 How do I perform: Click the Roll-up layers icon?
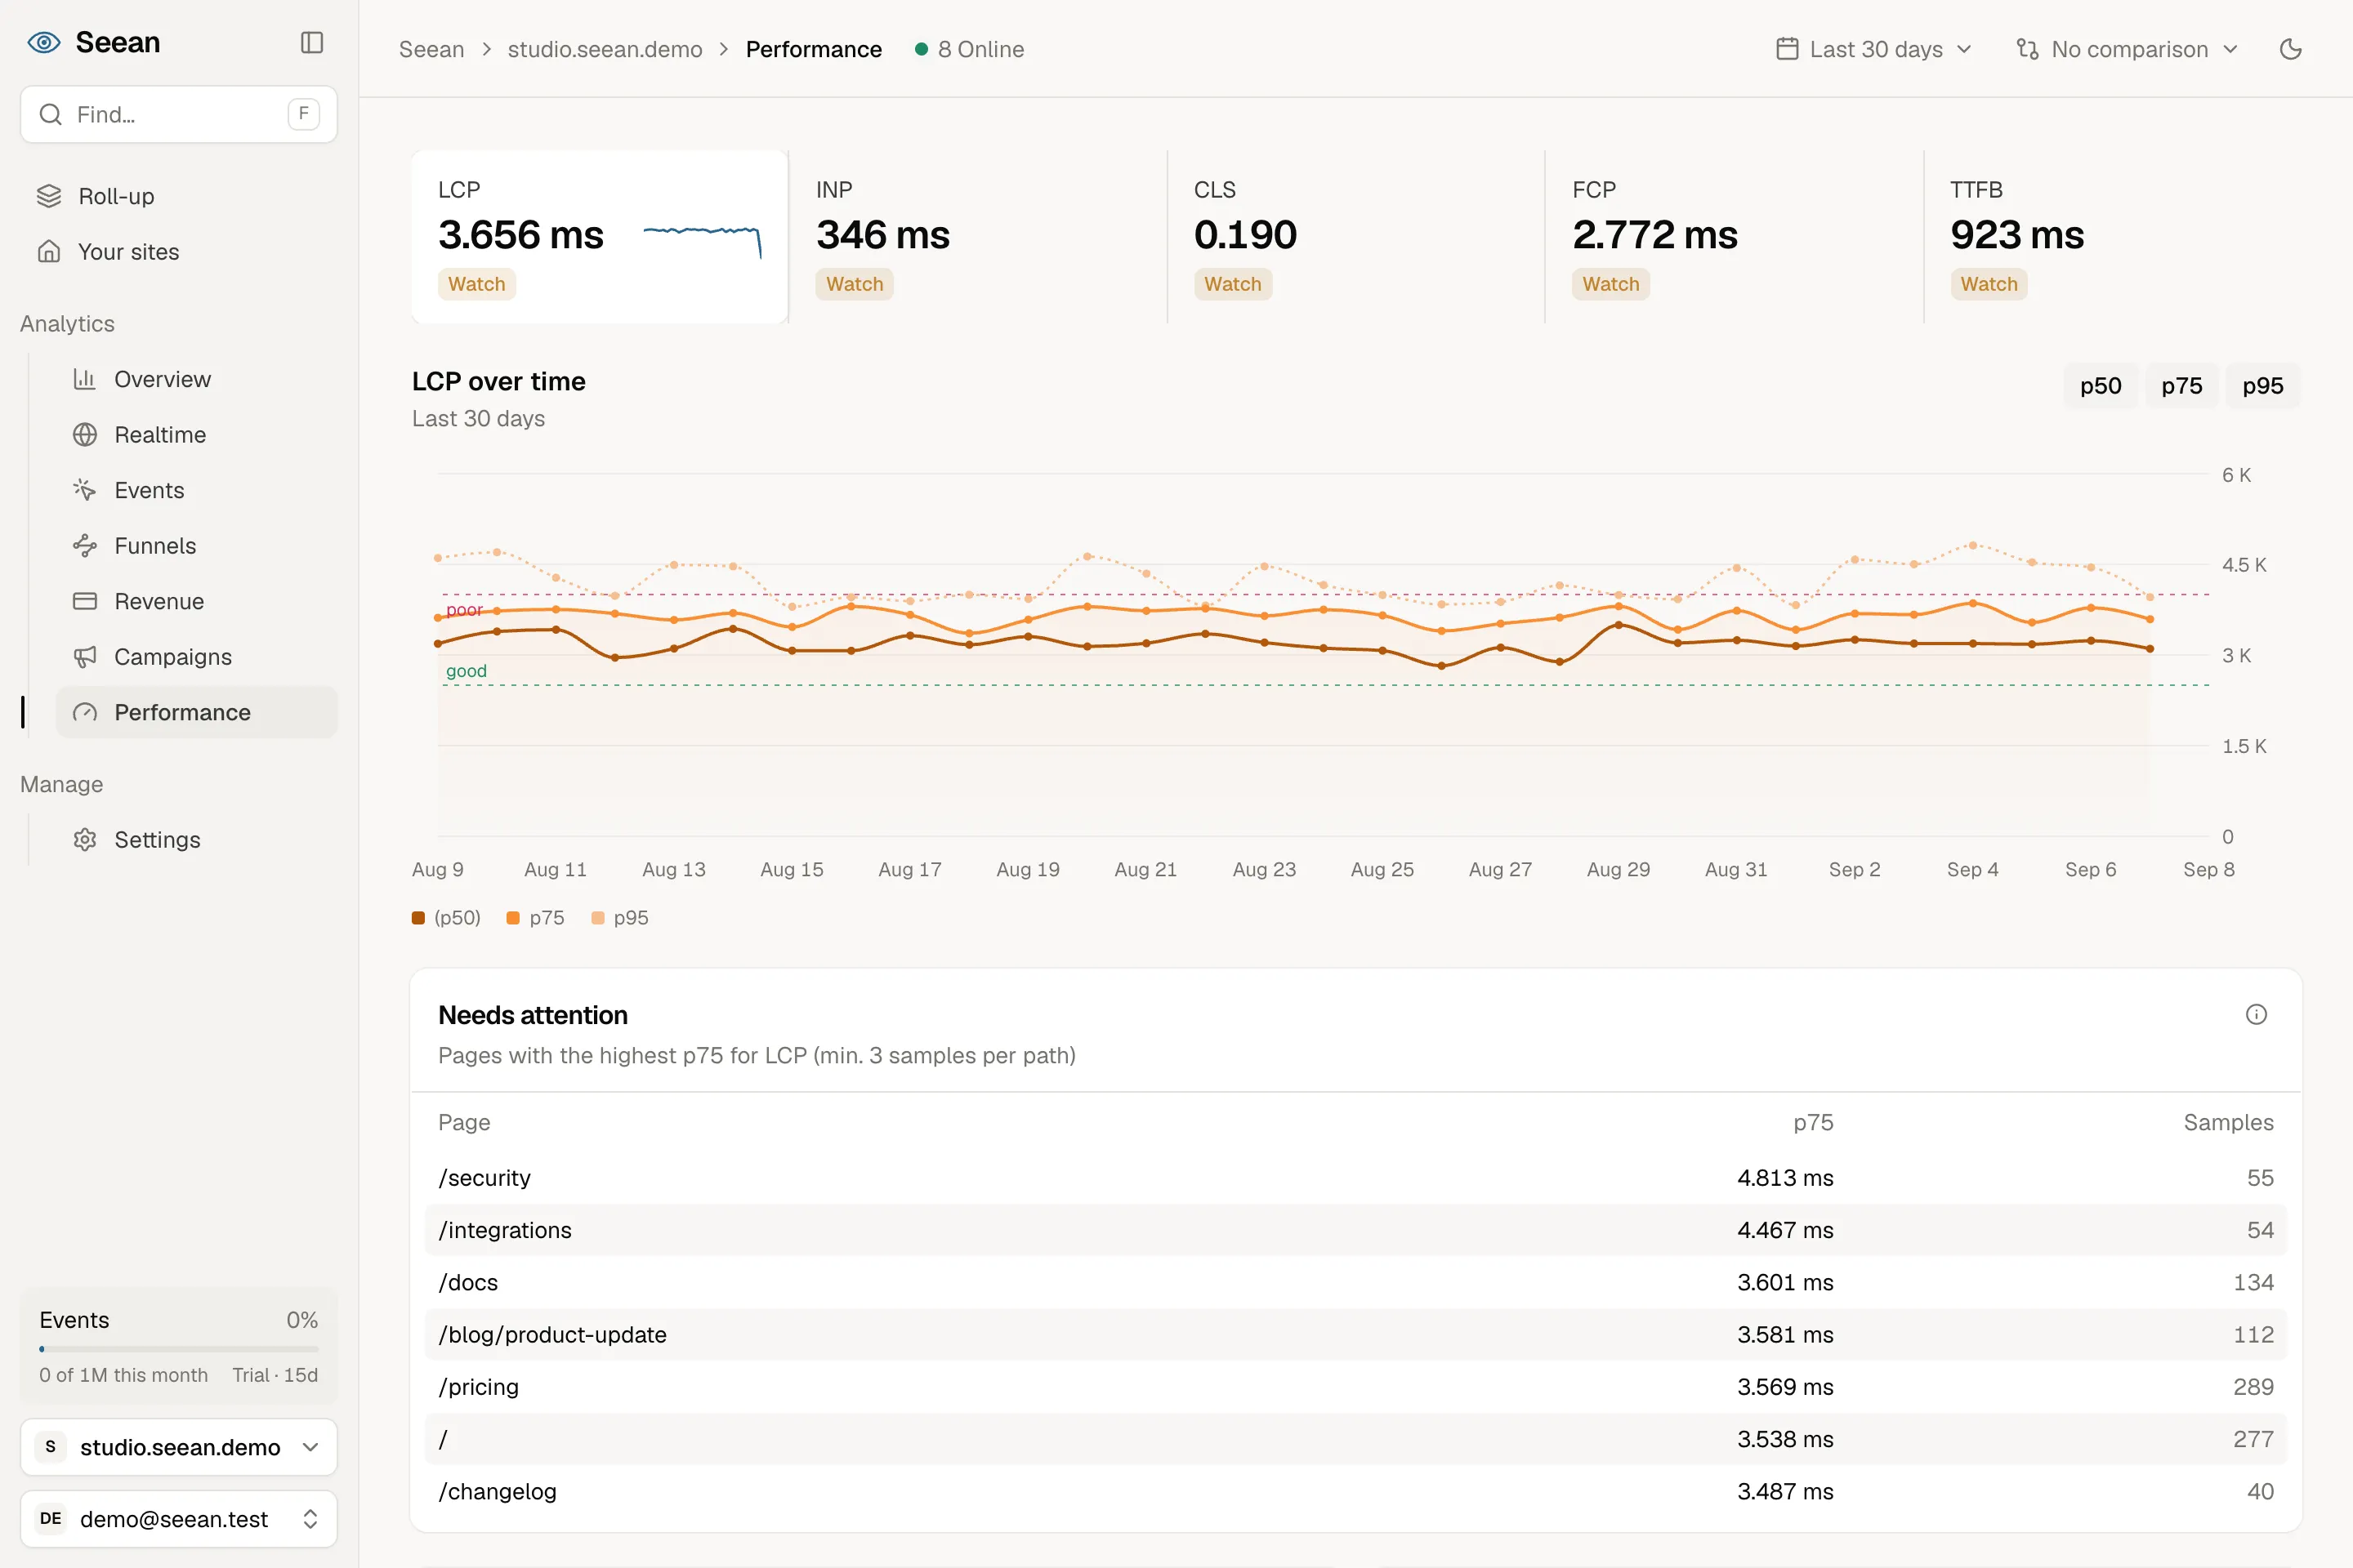point(49,196)
